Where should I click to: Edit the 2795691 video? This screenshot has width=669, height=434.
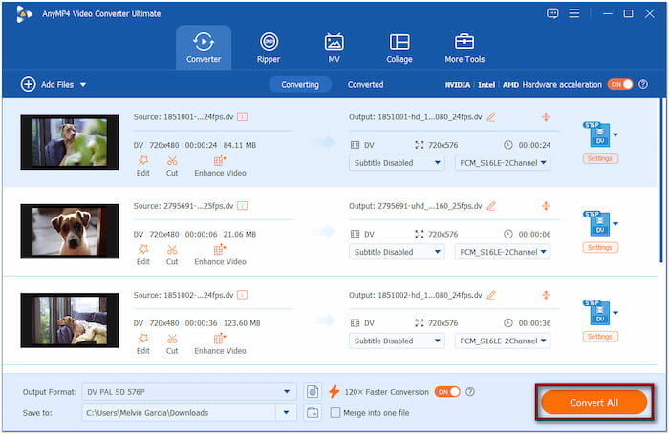pyautogui.click(x=143, y=255)
